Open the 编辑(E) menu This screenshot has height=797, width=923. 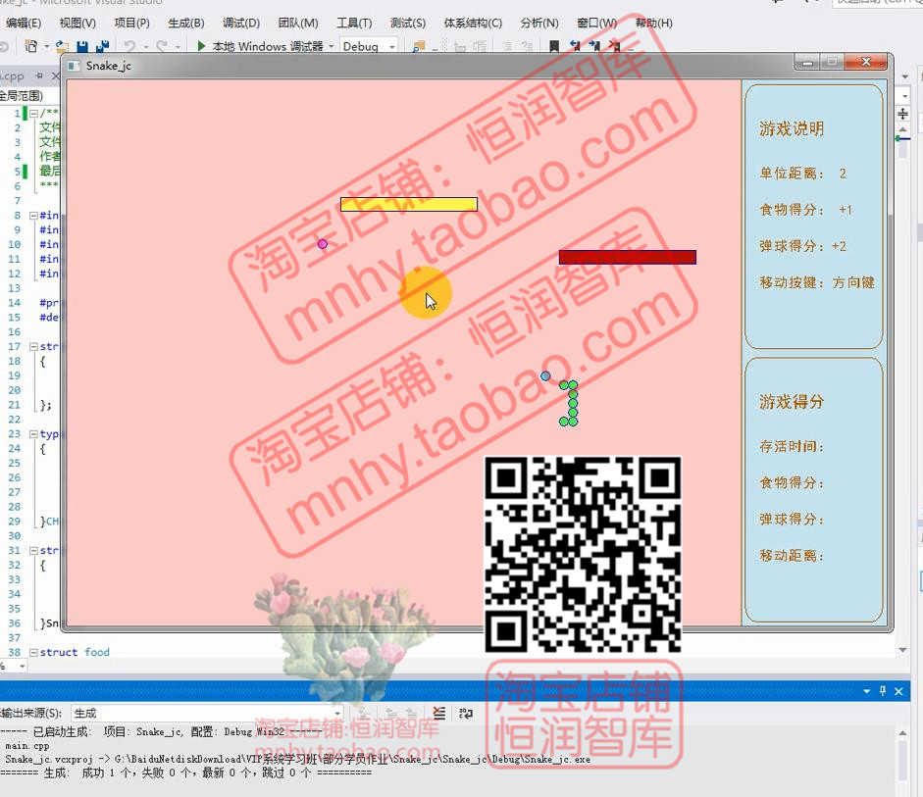pyautogui.click(x=23, y=23)
